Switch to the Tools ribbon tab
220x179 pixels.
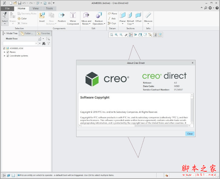(49, 8)
